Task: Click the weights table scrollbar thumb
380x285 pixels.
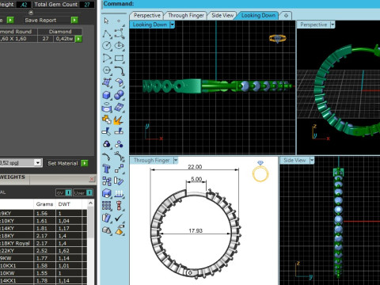Action: (x=90, y=222)
